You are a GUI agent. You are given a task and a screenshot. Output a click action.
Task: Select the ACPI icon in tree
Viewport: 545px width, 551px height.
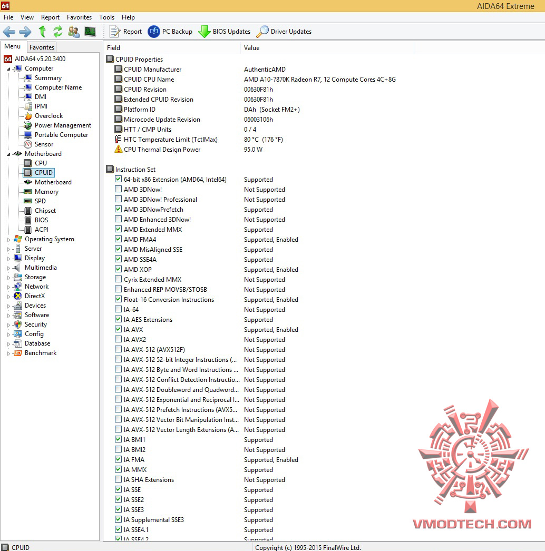pyautogui.click(x=28, y=230)
